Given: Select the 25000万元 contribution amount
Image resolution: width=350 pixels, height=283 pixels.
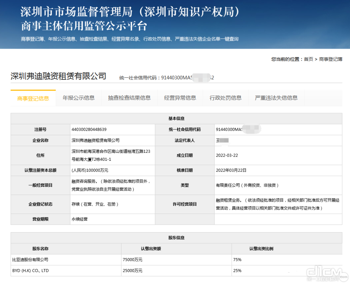Looking at the screenshot, I should coord(132,271).
